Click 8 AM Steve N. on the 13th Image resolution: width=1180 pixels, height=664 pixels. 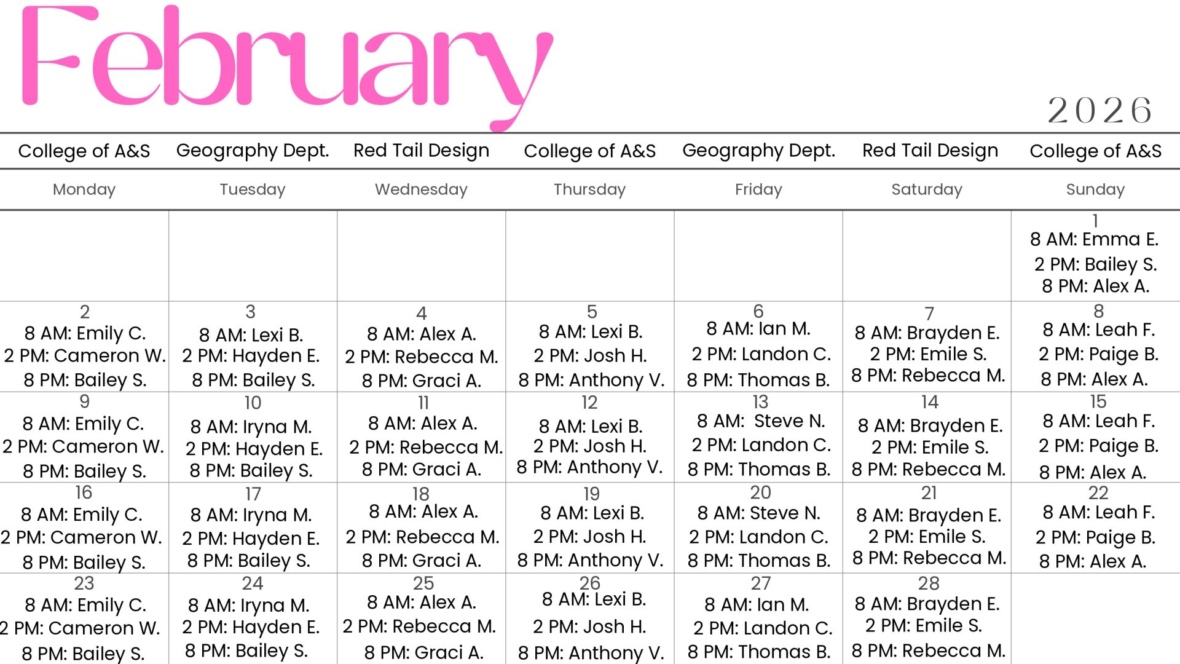pos(760,421)
